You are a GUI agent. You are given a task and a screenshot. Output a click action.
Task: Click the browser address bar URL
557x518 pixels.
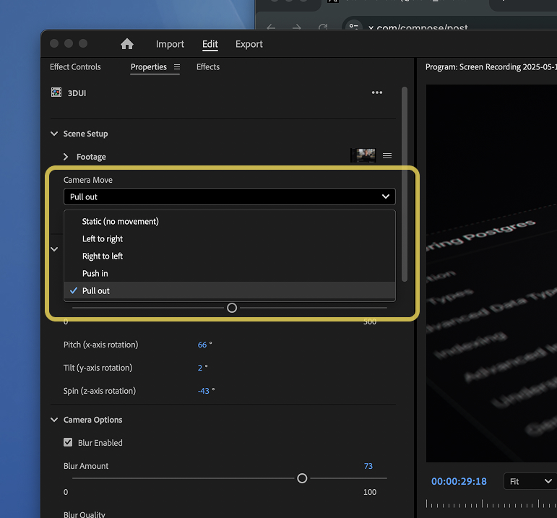pos(418,27)
